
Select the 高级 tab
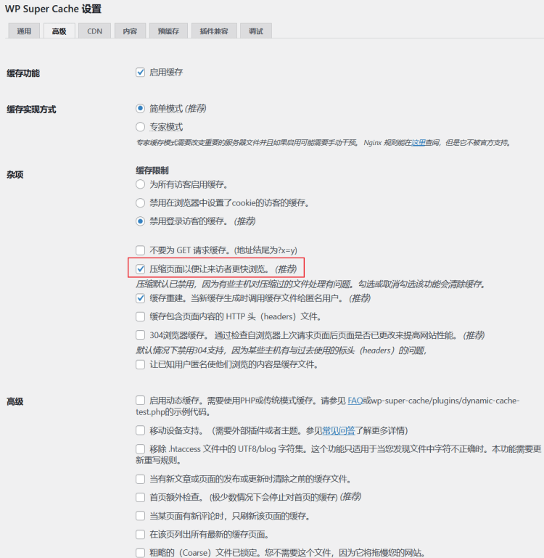tap(59, 31)
